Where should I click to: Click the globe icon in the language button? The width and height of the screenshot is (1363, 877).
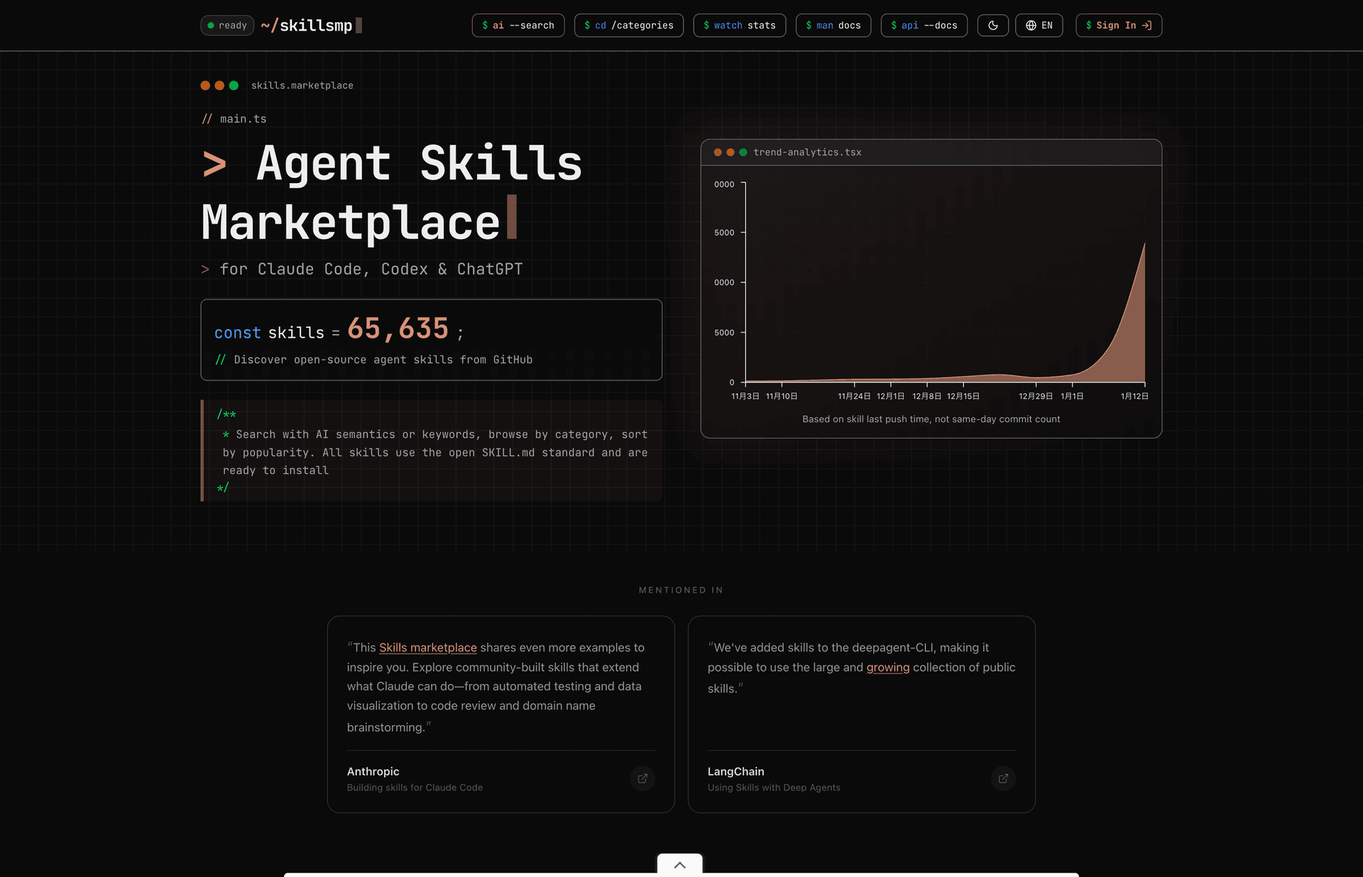(1031, 26)
